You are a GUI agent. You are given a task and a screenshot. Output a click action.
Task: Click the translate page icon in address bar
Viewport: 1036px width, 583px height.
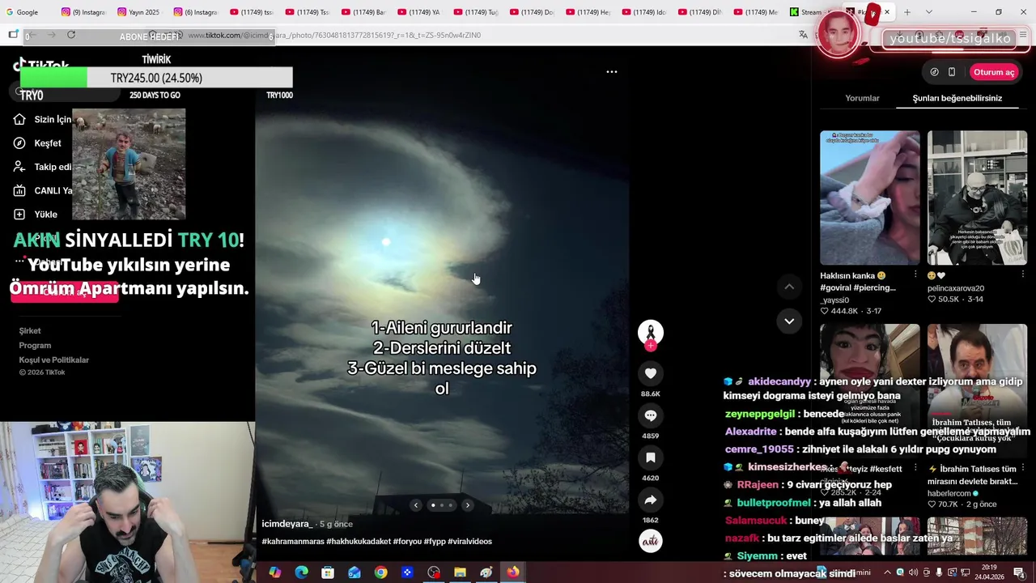[x=803, y=35]
